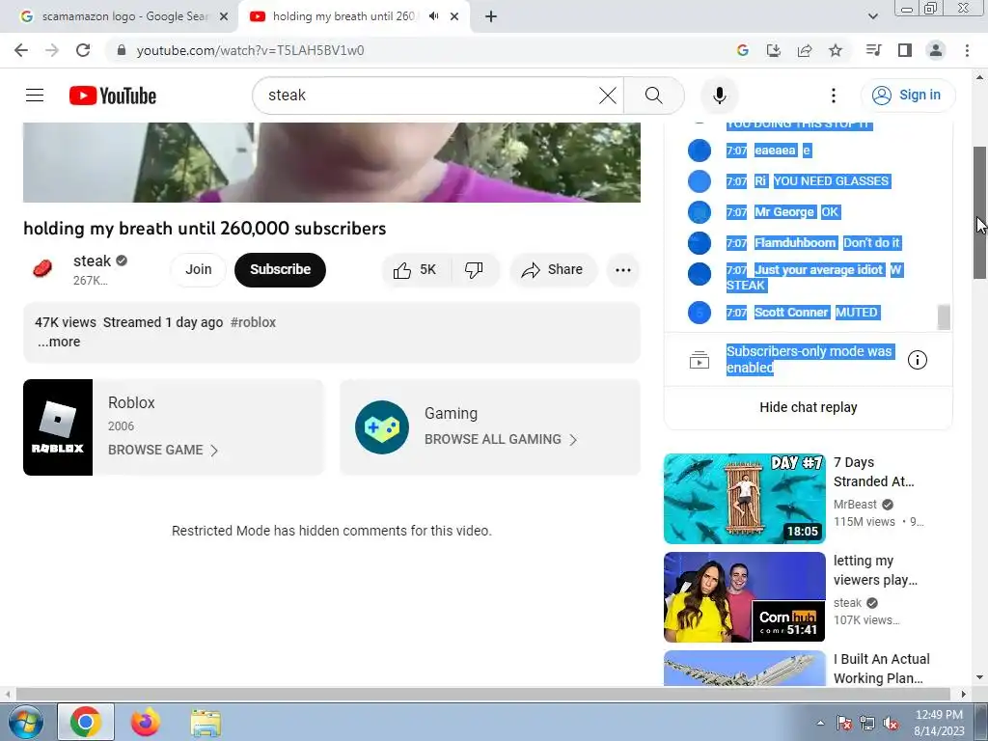Click the horizontal scrollbar at page bottom
The image size is (988, 741).
click(482, 694)
